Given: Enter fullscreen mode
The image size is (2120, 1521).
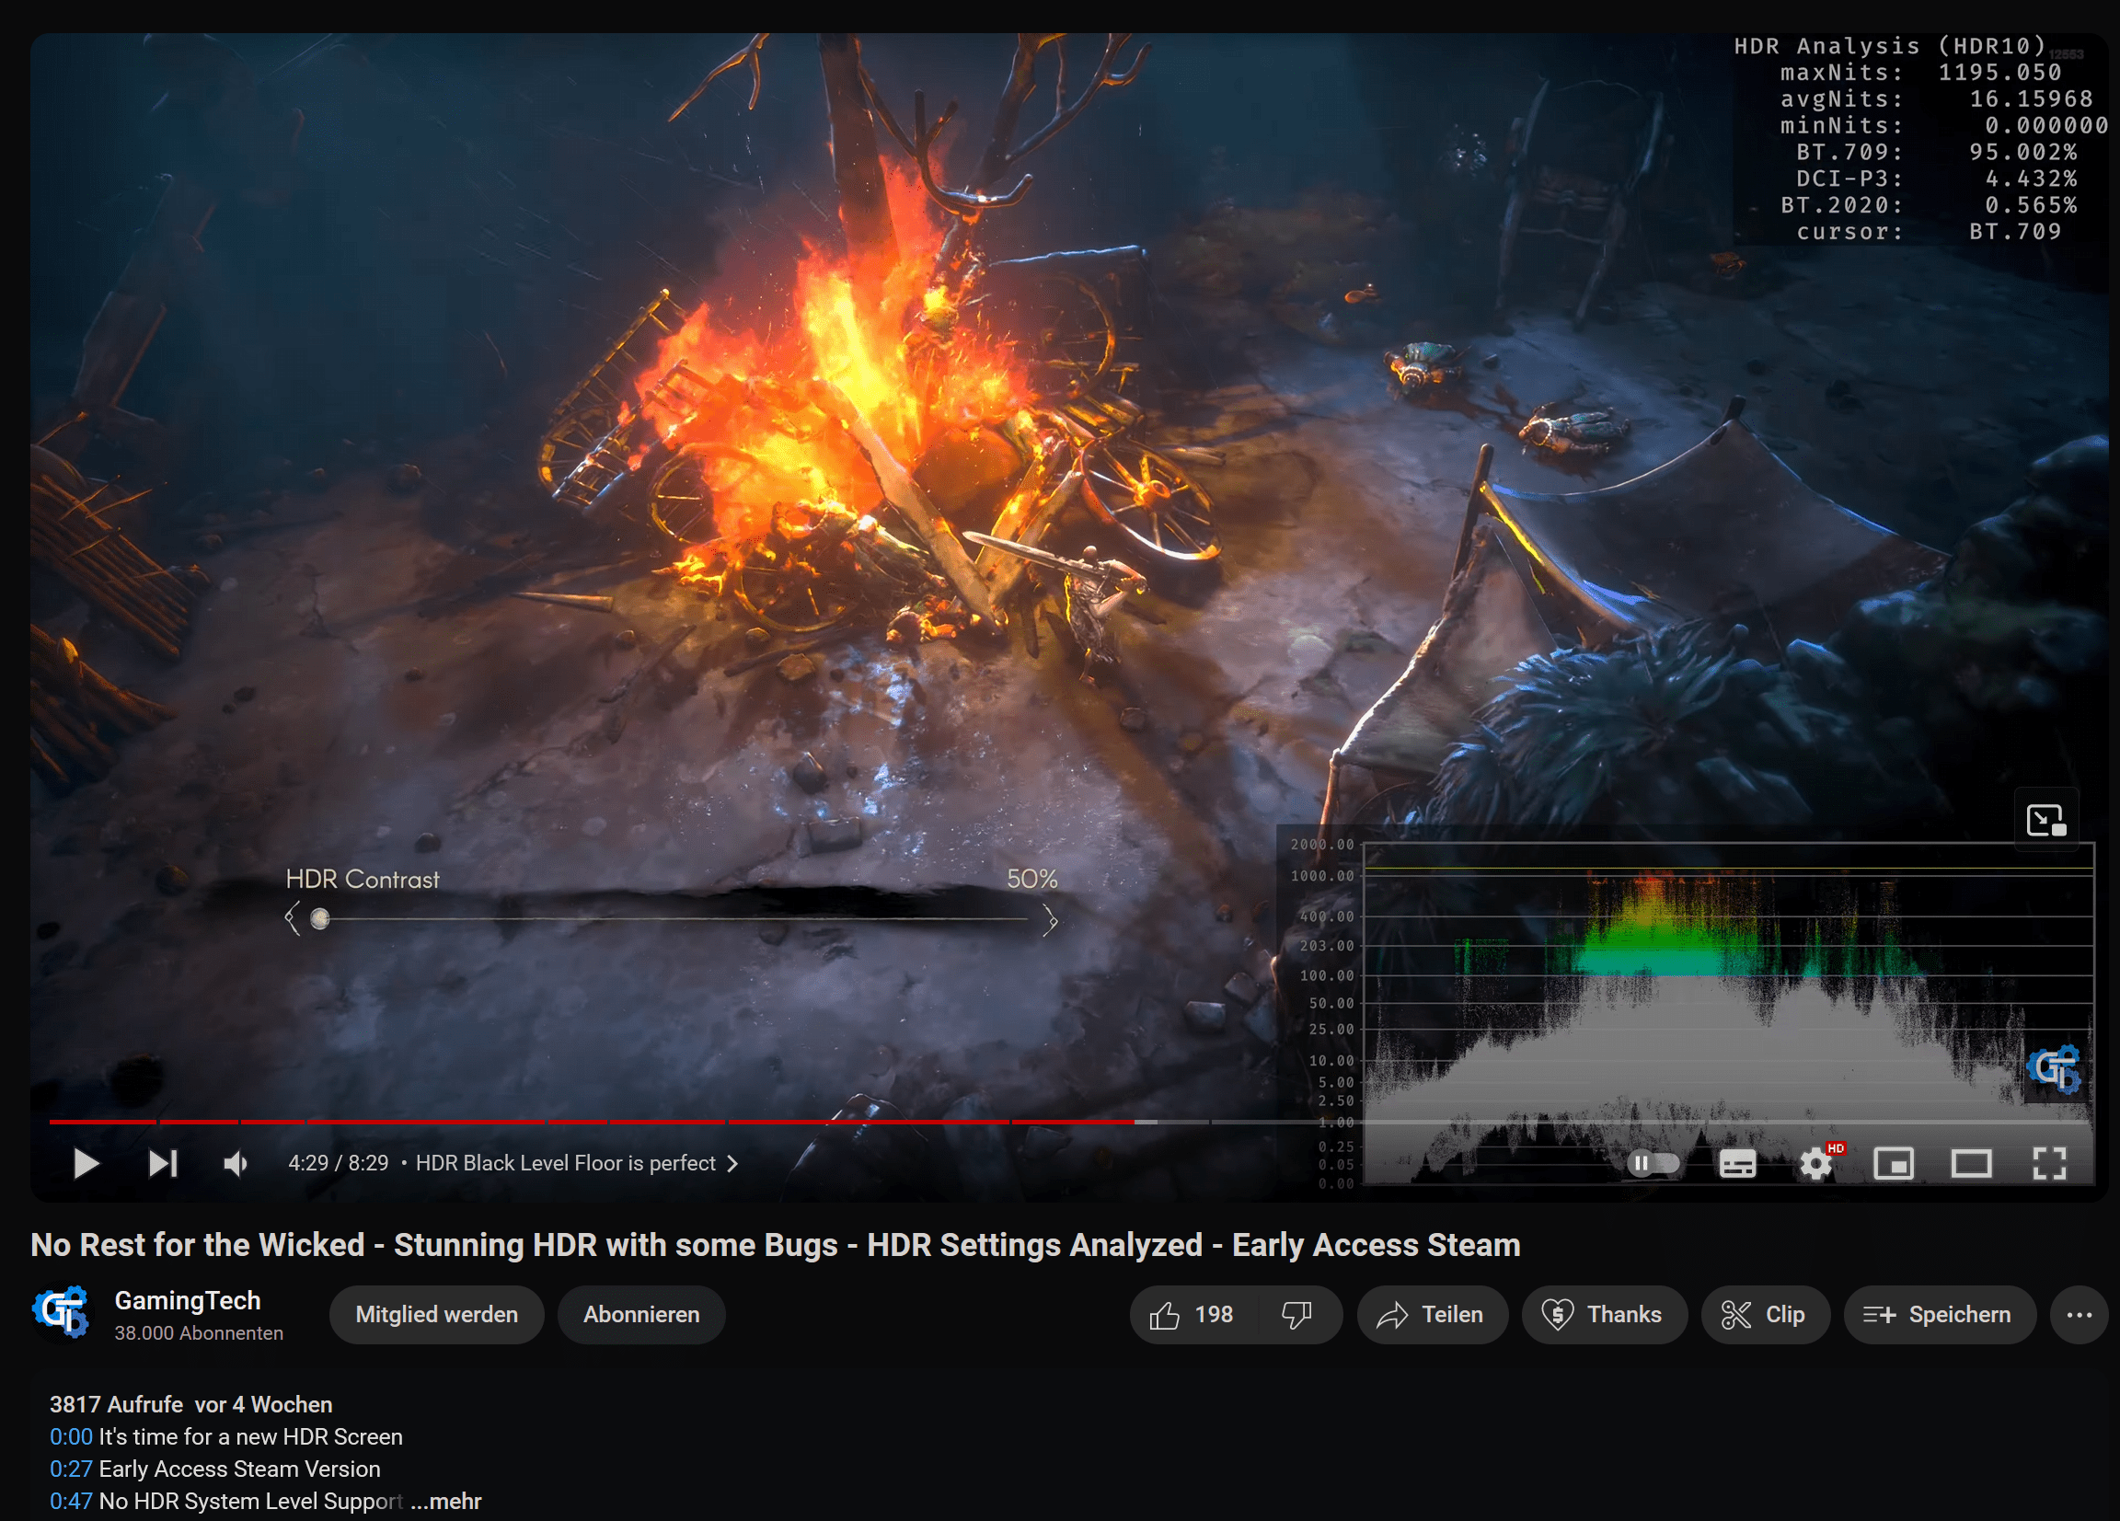Looking at the screenshot, I should (2049, 1164).
